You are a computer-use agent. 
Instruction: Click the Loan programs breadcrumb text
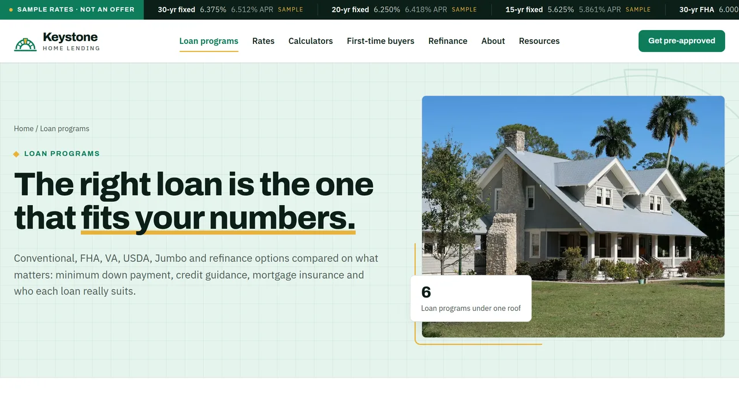pyautogui.click(x=65, y=129)
